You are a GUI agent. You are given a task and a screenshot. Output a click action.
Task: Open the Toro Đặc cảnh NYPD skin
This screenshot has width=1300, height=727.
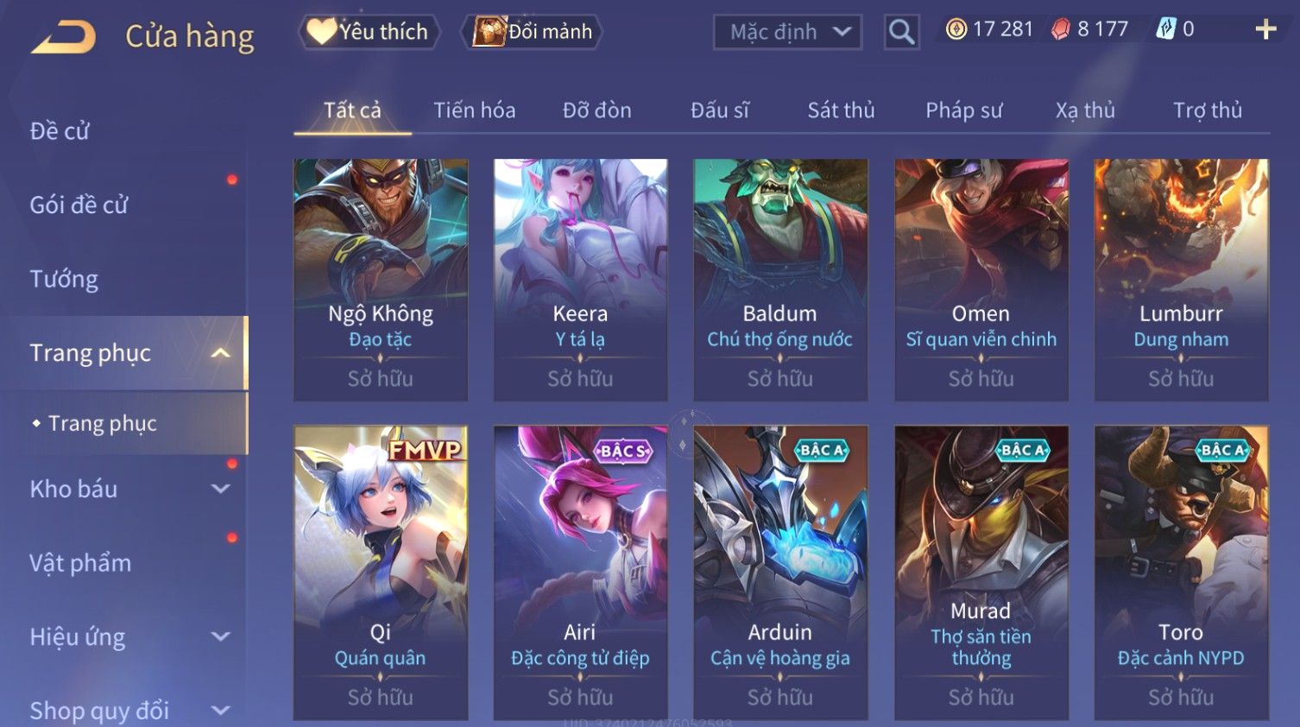point(1181,572)
